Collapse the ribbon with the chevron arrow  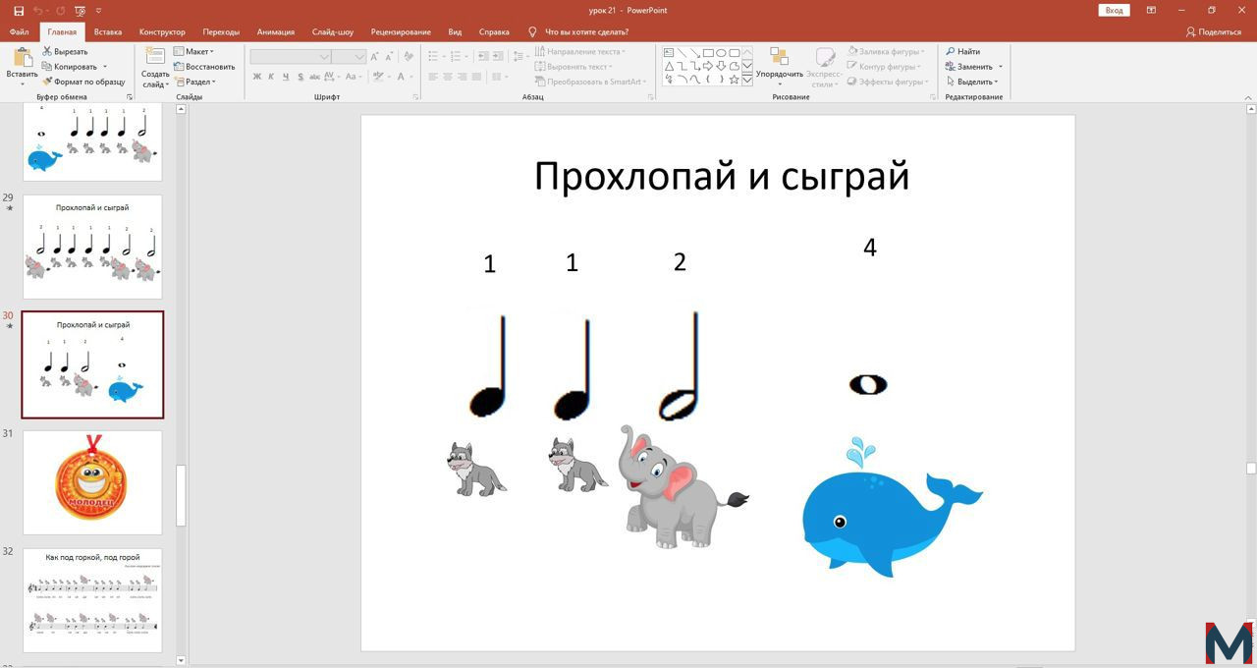point(1248,97)
